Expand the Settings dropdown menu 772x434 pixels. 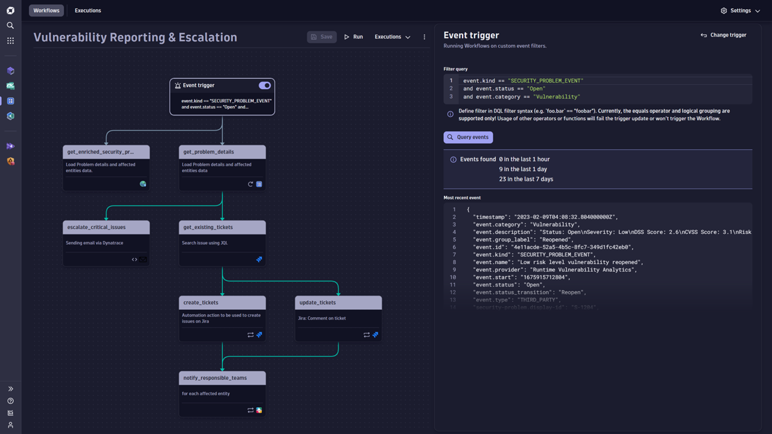[x=740, y=11]
